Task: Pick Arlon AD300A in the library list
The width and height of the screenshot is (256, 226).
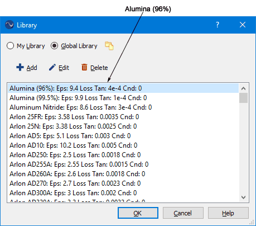Action: pos(123,193)
